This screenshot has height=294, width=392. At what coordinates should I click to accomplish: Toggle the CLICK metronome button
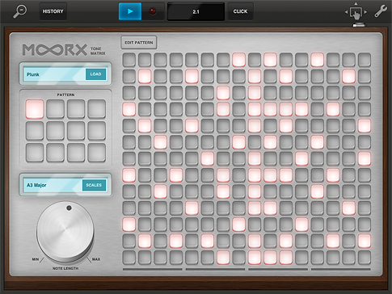tap(240, 11)
